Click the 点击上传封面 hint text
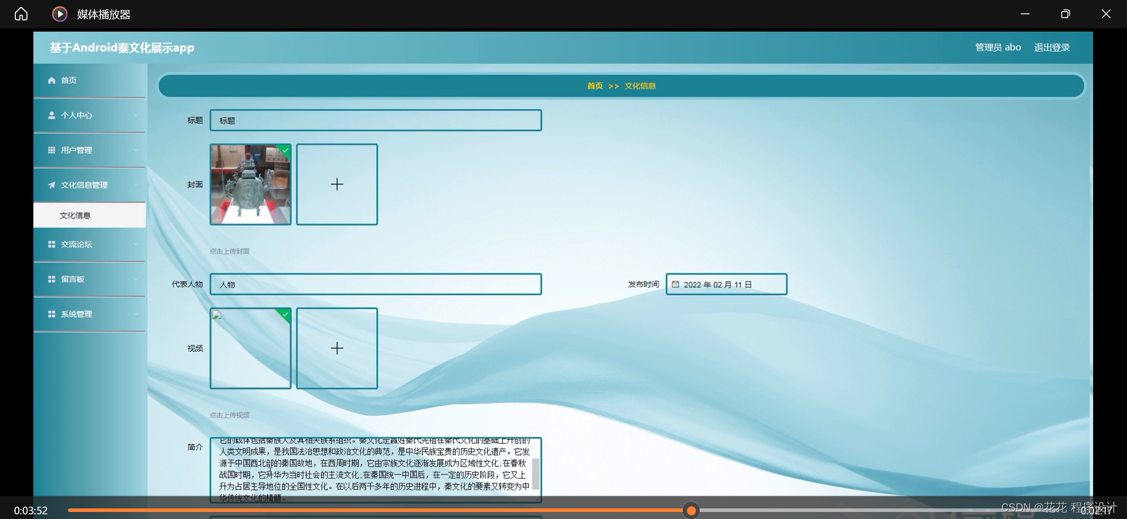The width and height of the screenshot is (1127, 519). pyautogui.click(x=230, y=252)
